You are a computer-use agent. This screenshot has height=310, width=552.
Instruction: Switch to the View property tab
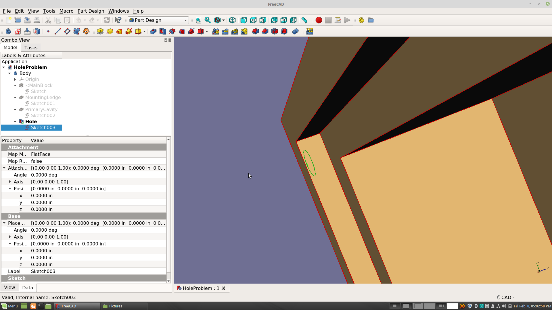point(9,287)
